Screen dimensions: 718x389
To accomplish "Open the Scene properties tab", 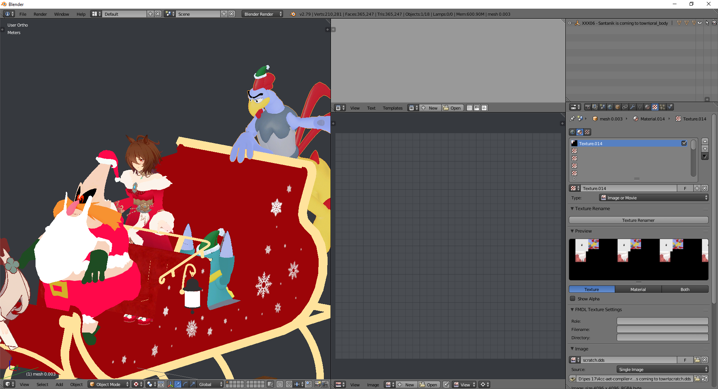I will coord(602,107).
